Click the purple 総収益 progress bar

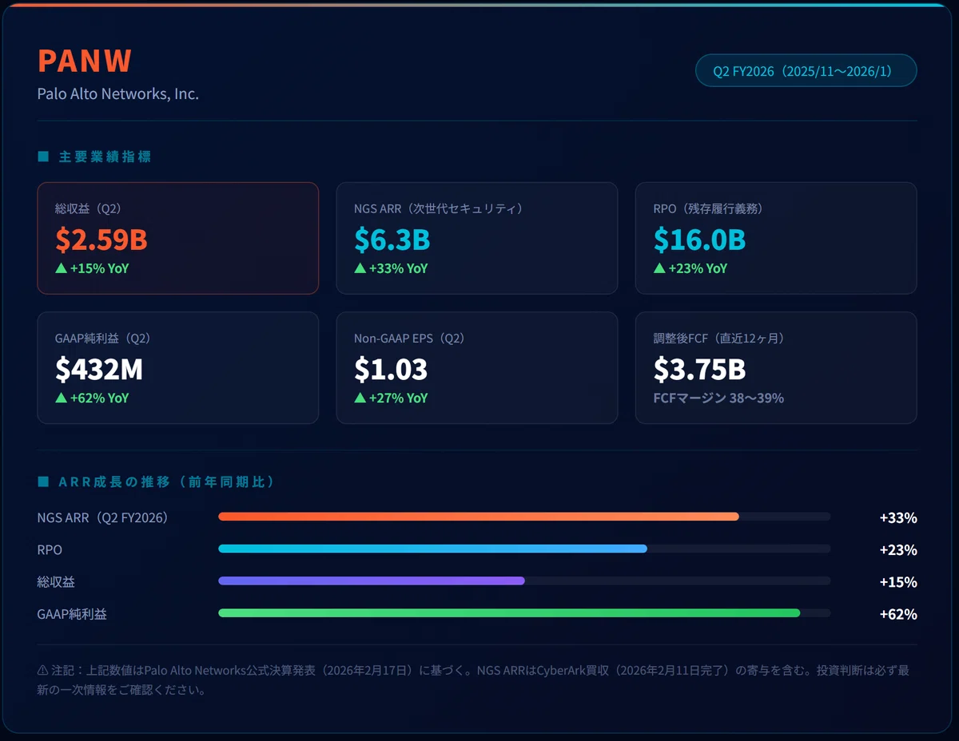pos(372,581)
